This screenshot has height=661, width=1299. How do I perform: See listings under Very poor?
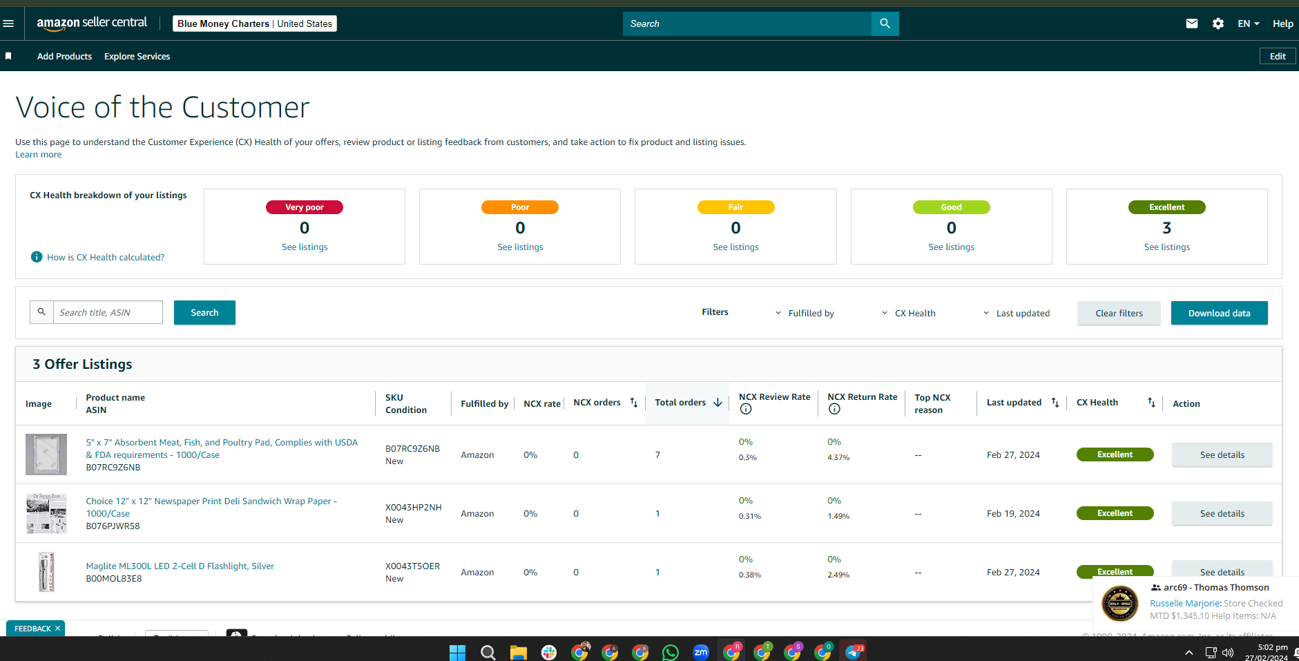[x=305, y=247]
